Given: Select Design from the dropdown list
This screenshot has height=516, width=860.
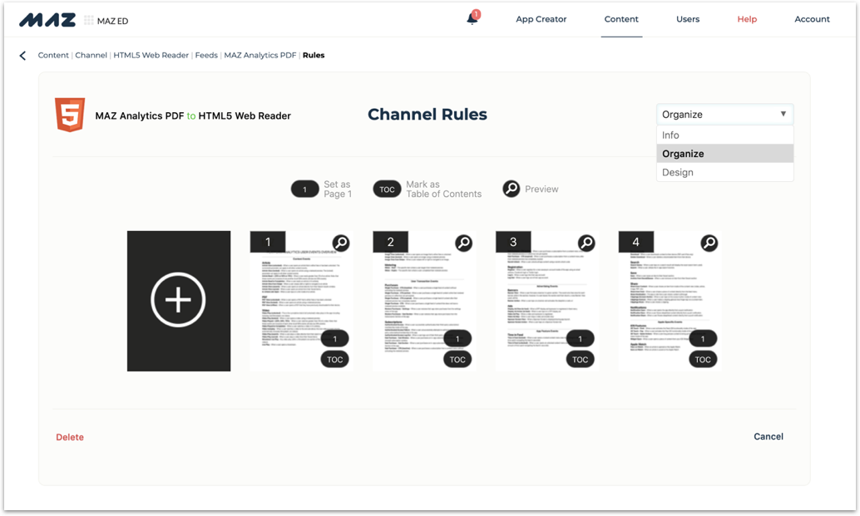Looking at the screenshot, I should pyautogui.click(x=724, y=173).
